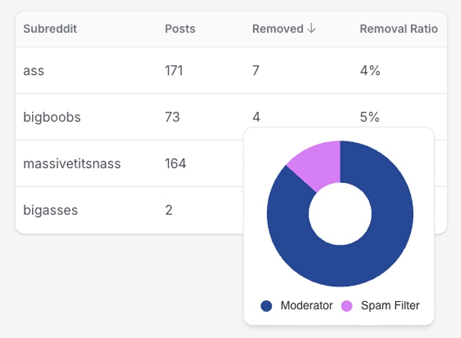Screen dimensions: 461x338
Task: Open the 'massivetitsnass' subreddit row
Action: coord(72,164)
